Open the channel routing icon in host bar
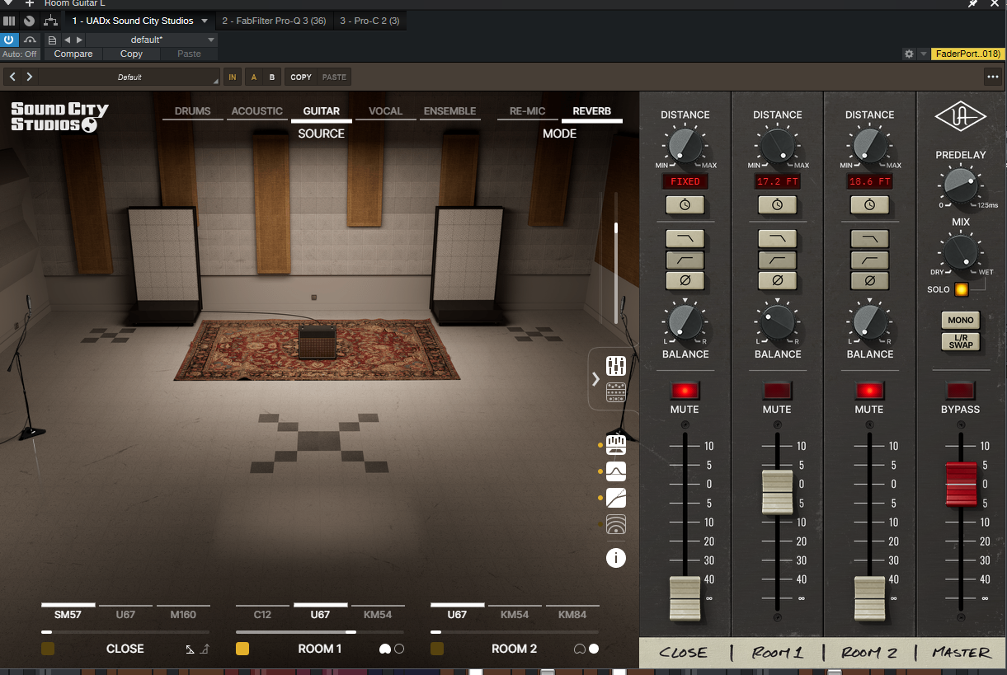Viewport: 1007px width, 675px height. 50,21
